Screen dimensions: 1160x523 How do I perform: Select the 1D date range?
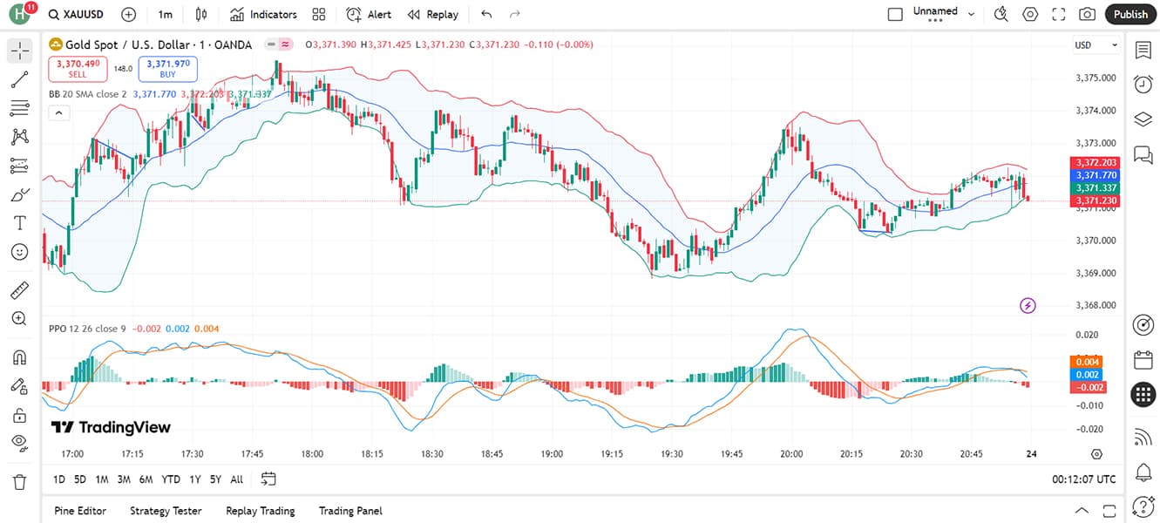pos(58,479)
